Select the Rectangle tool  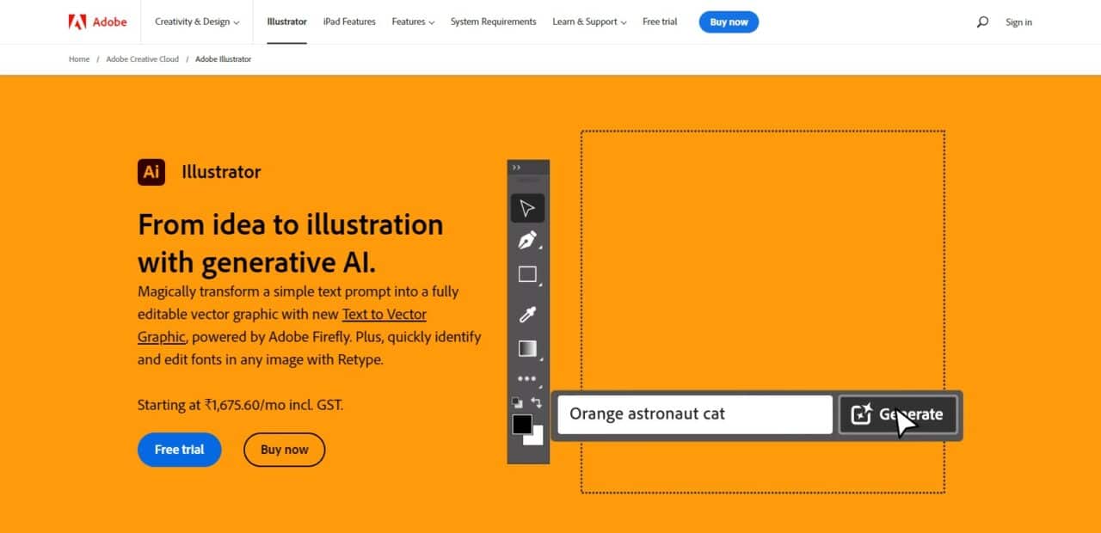pos(527,275)
